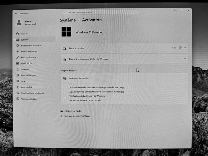Screen dimensions: 208x156
Task: Open Recherche de votre clé de produit link
Action: tap(85, 100)
